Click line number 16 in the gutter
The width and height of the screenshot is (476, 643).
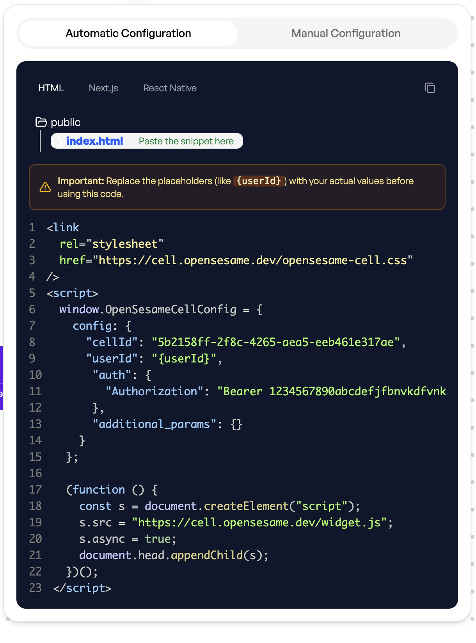[36, 473]
